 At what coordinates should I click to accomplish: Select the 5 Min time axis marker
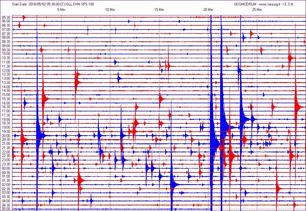pos(61,10)
